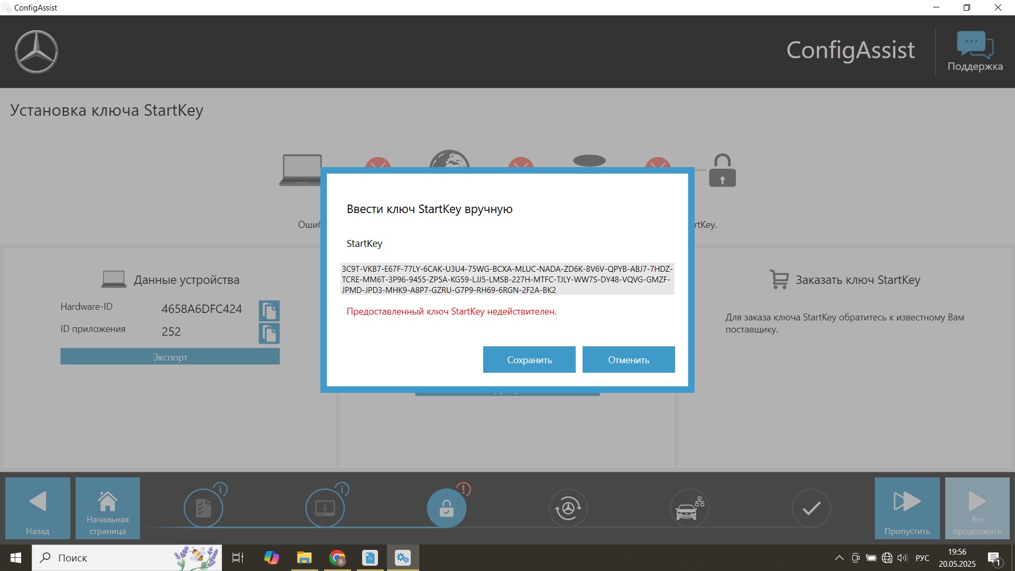Click the laptop icon in the connection diagram
1015x571 pixels.
point(300,170)
